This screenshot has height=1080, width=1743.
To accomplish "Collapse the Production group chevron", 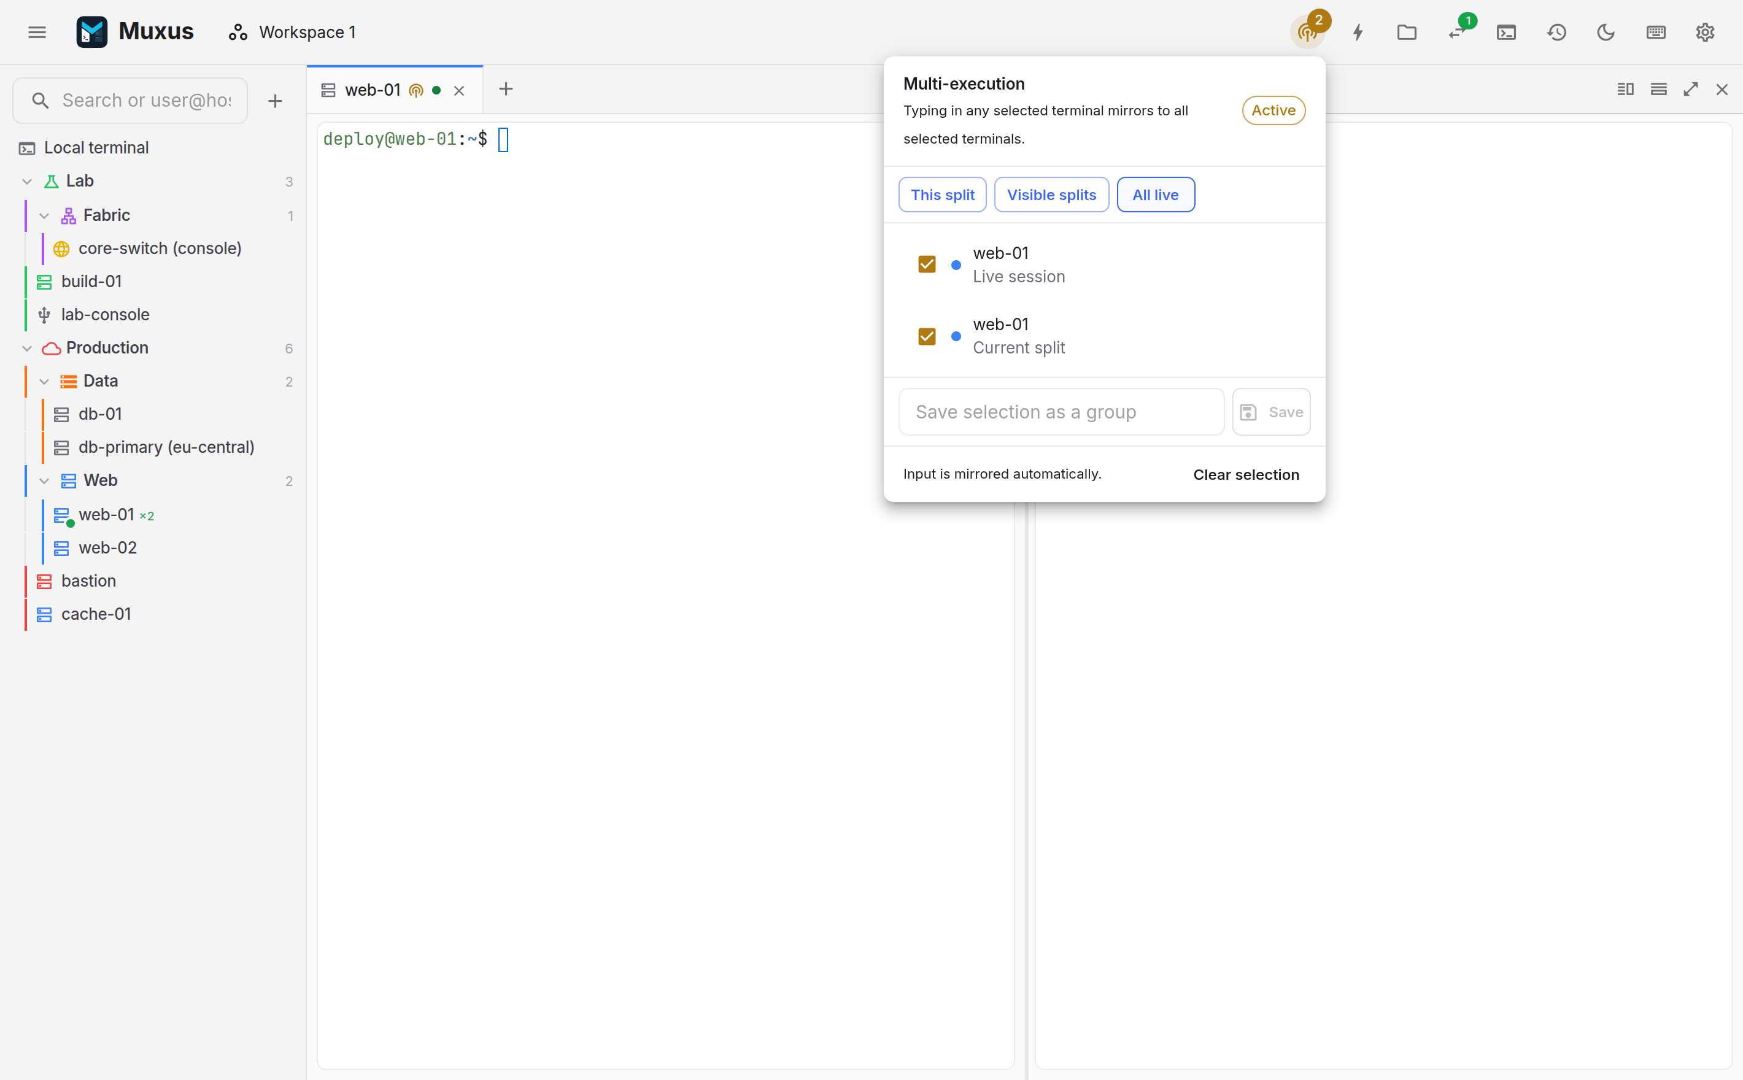I will pos(27,348).
